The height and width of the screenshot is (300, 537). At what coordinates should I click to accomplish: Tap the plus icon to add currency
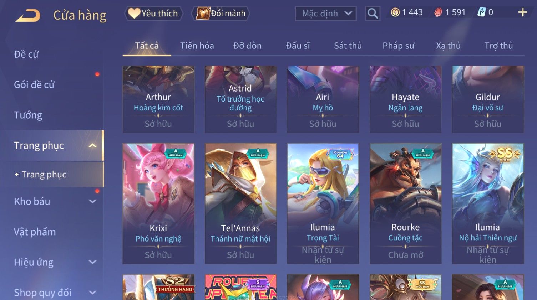pyautogui.click(x=522, y=12)
